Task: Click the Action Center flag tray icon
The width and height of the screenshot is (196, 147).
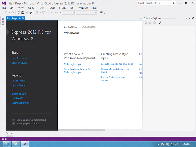Action: pyautogui.click(x=163, y=144)
